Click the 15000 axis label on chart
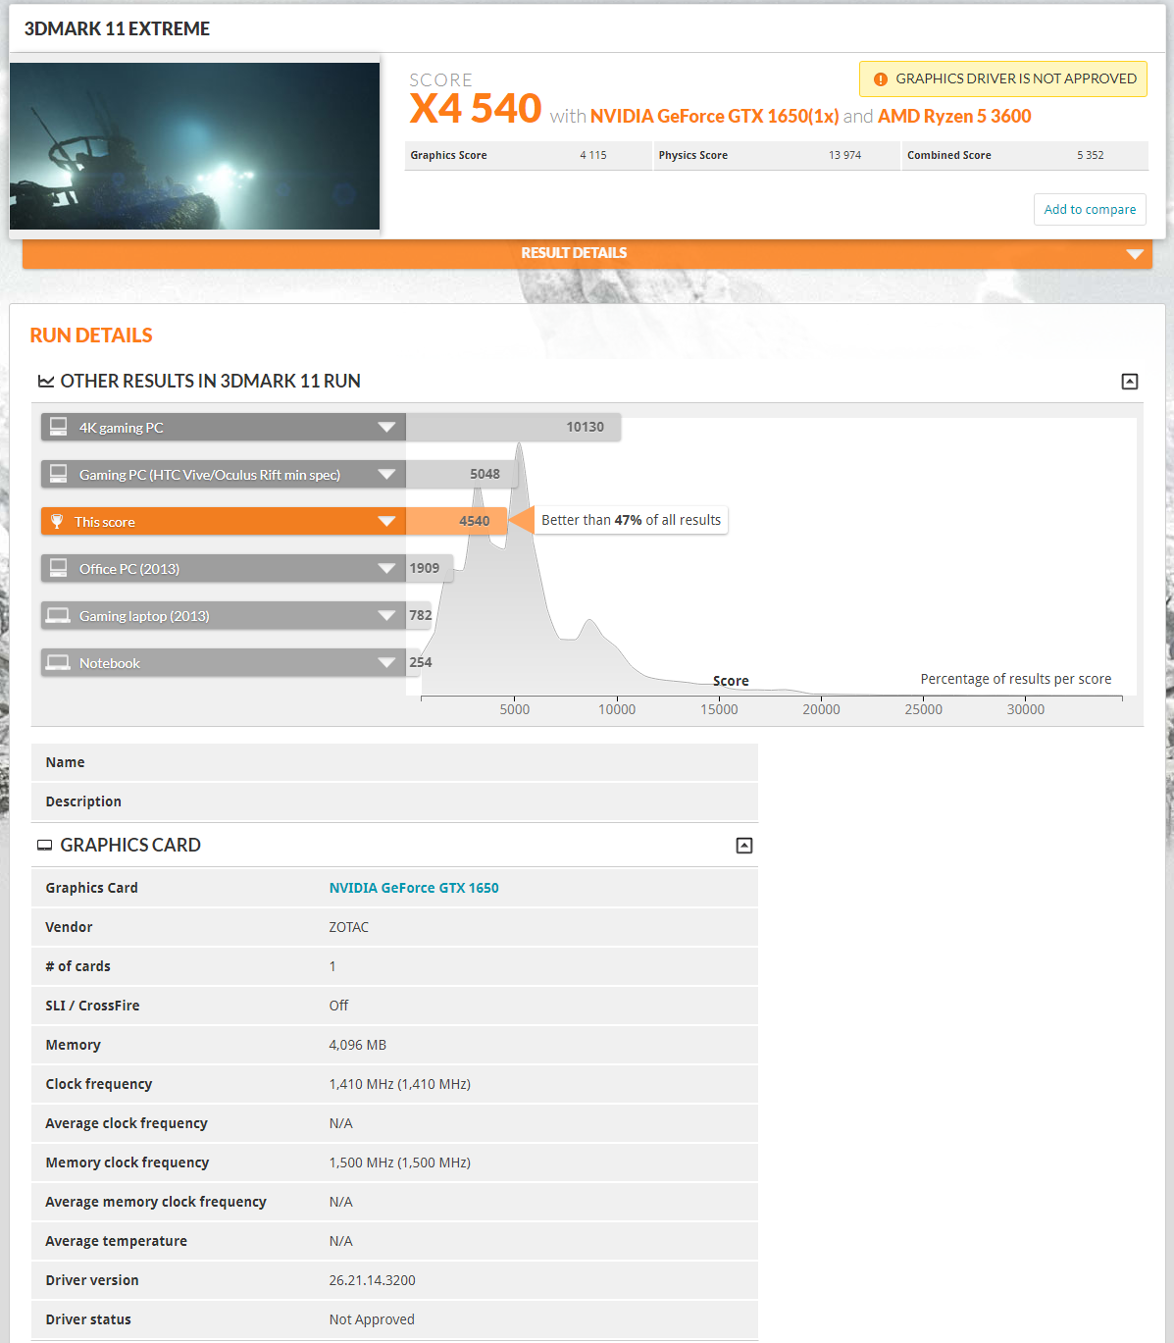 coord(719,709)
